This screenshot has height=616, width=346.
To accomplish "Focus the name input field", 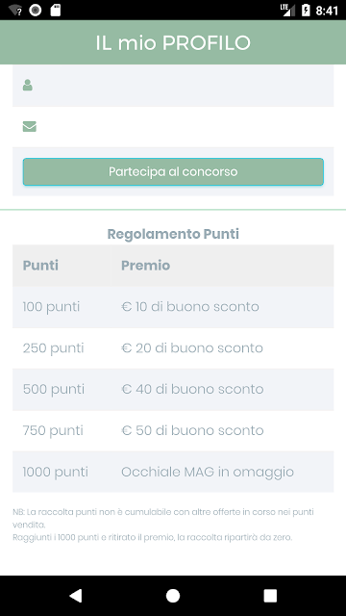I will (173, 86).
